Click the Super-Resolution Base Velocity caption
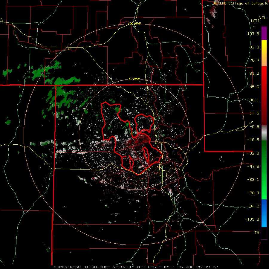Screen dimensions: 269x269 136,267
